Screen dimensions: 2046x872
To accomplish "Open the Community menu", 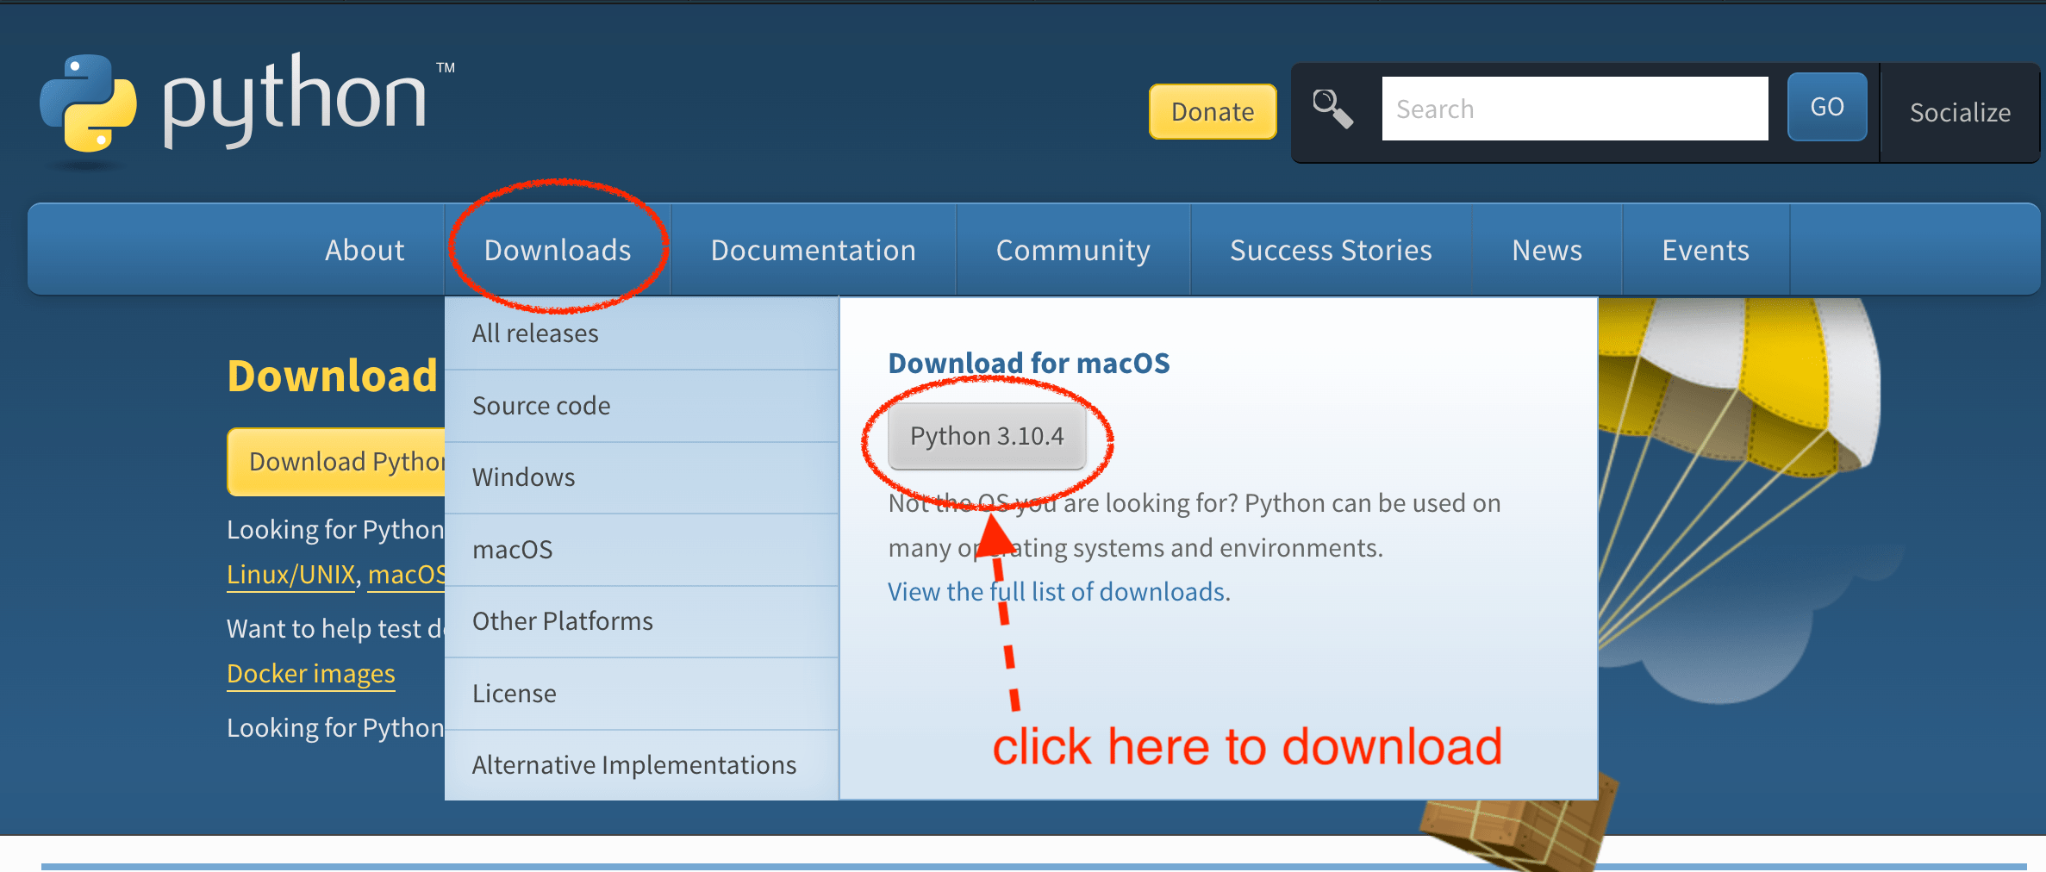I will point(1073,250).
